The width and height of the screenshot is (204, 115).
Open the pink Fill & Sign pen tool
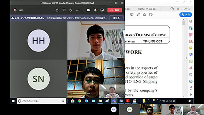[x=191, y=68]
